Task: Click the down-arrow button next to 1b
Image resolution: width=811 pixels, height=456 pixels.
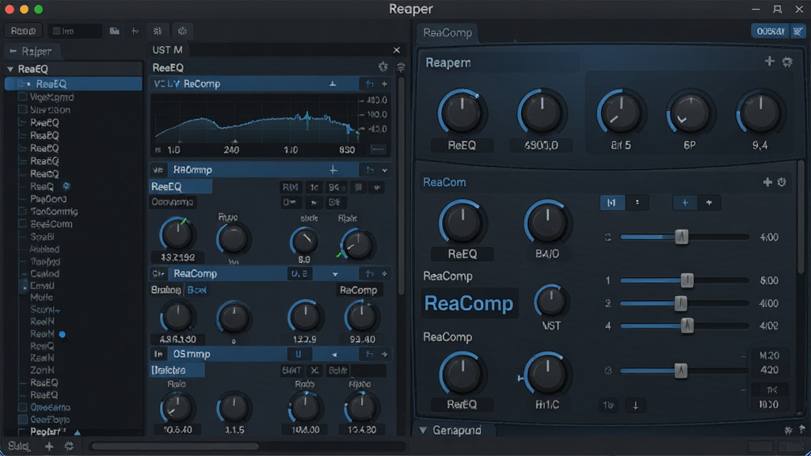Action: (636, 405)
